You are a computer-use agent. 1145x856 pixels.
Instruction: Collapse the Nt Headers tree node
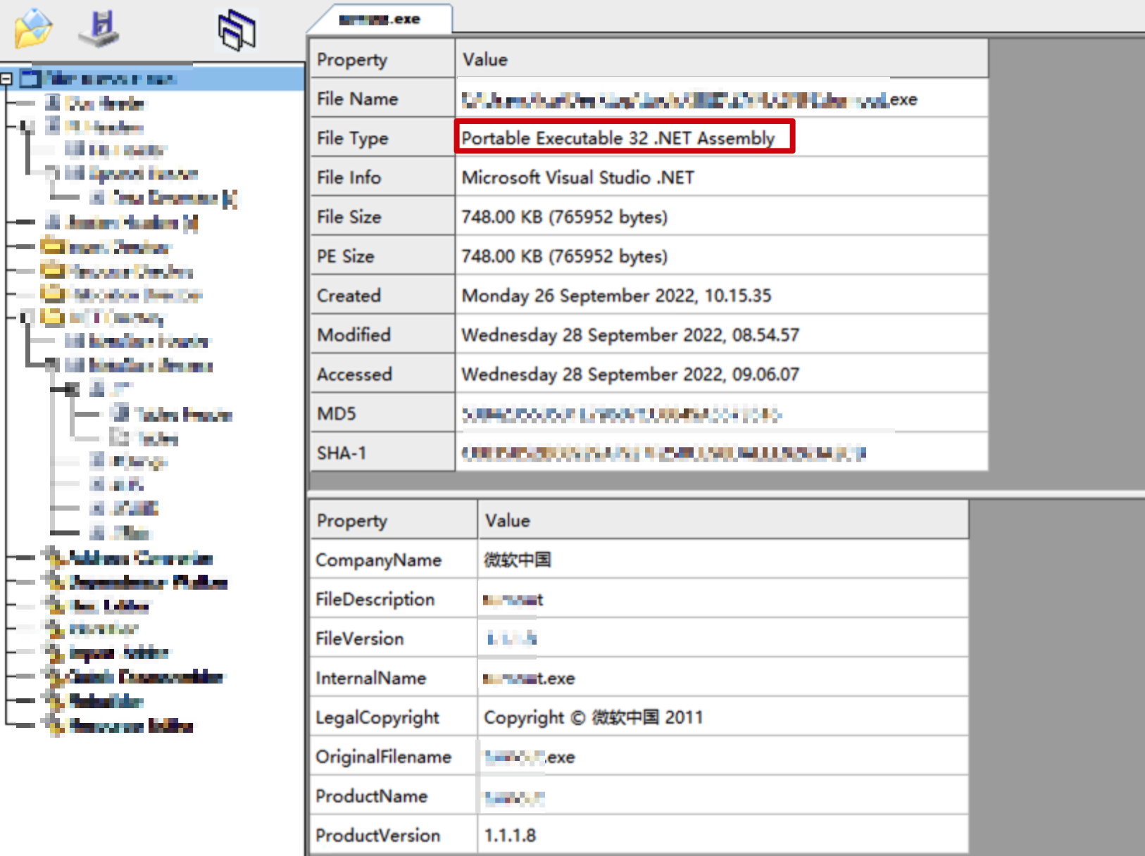(x=26, y=127)
